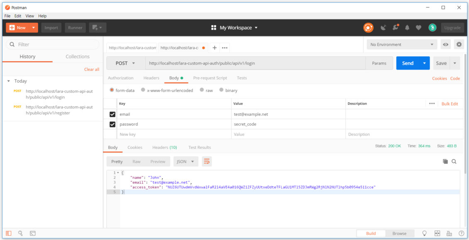Toggle the sidebar visibility icon
The width and height of the screenshot is (469, 240).
pos(8,233)
